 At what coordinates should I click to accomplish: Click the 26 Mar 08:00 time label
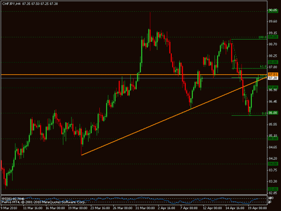click(123, 208)
